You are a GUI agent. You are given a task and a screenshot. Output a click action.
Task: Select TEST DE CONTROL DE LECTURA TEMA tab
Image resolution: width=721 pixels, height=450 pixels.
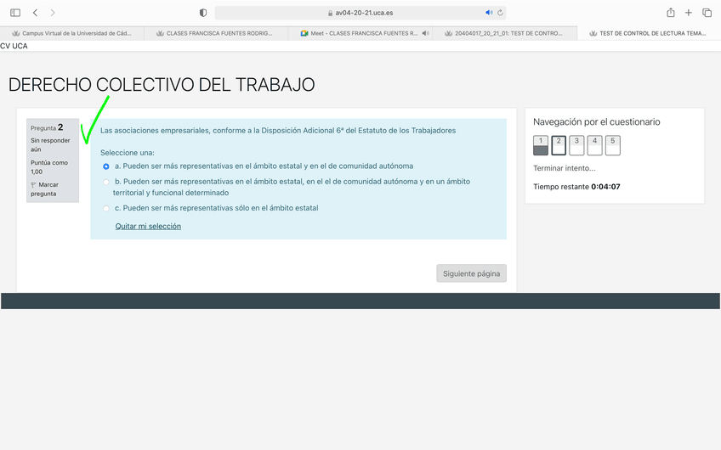point(649,33)
